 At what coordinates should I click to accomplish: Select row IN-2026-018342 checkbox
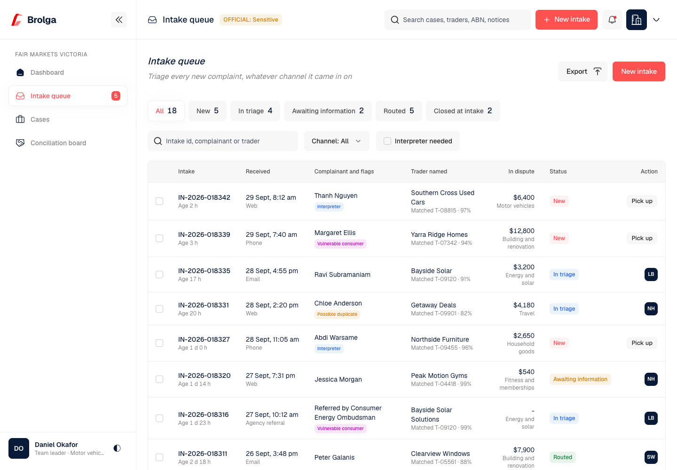click(159, 201)
